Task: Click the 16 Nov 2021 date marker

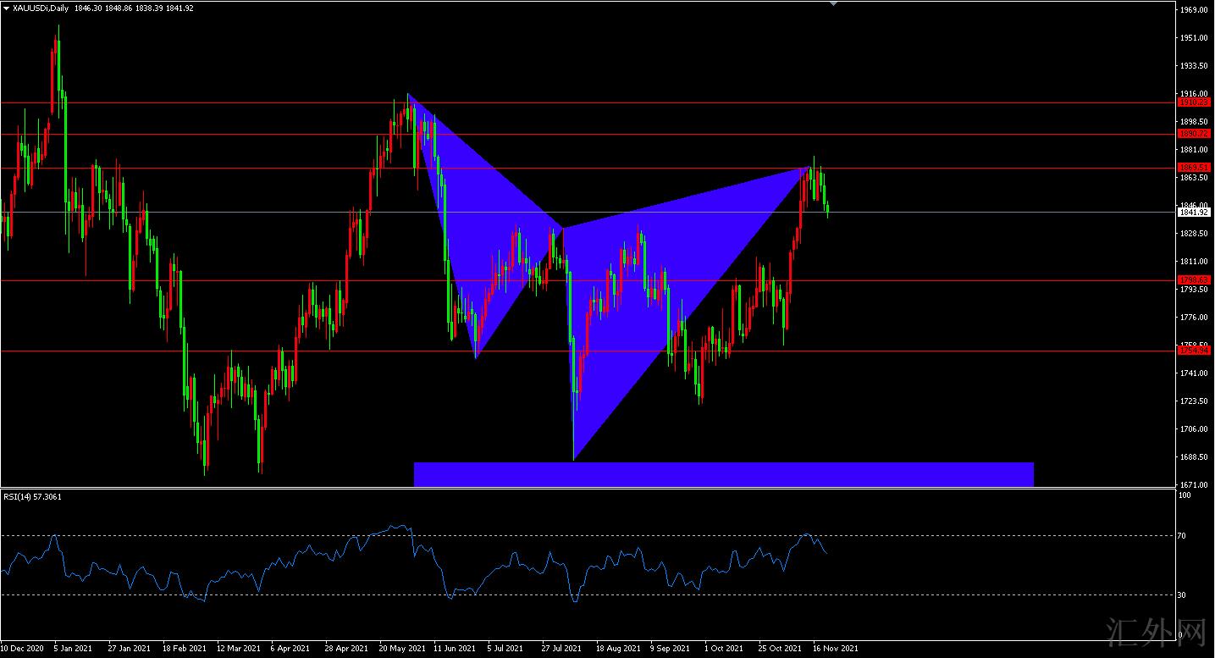Action: tap(835, 649)
